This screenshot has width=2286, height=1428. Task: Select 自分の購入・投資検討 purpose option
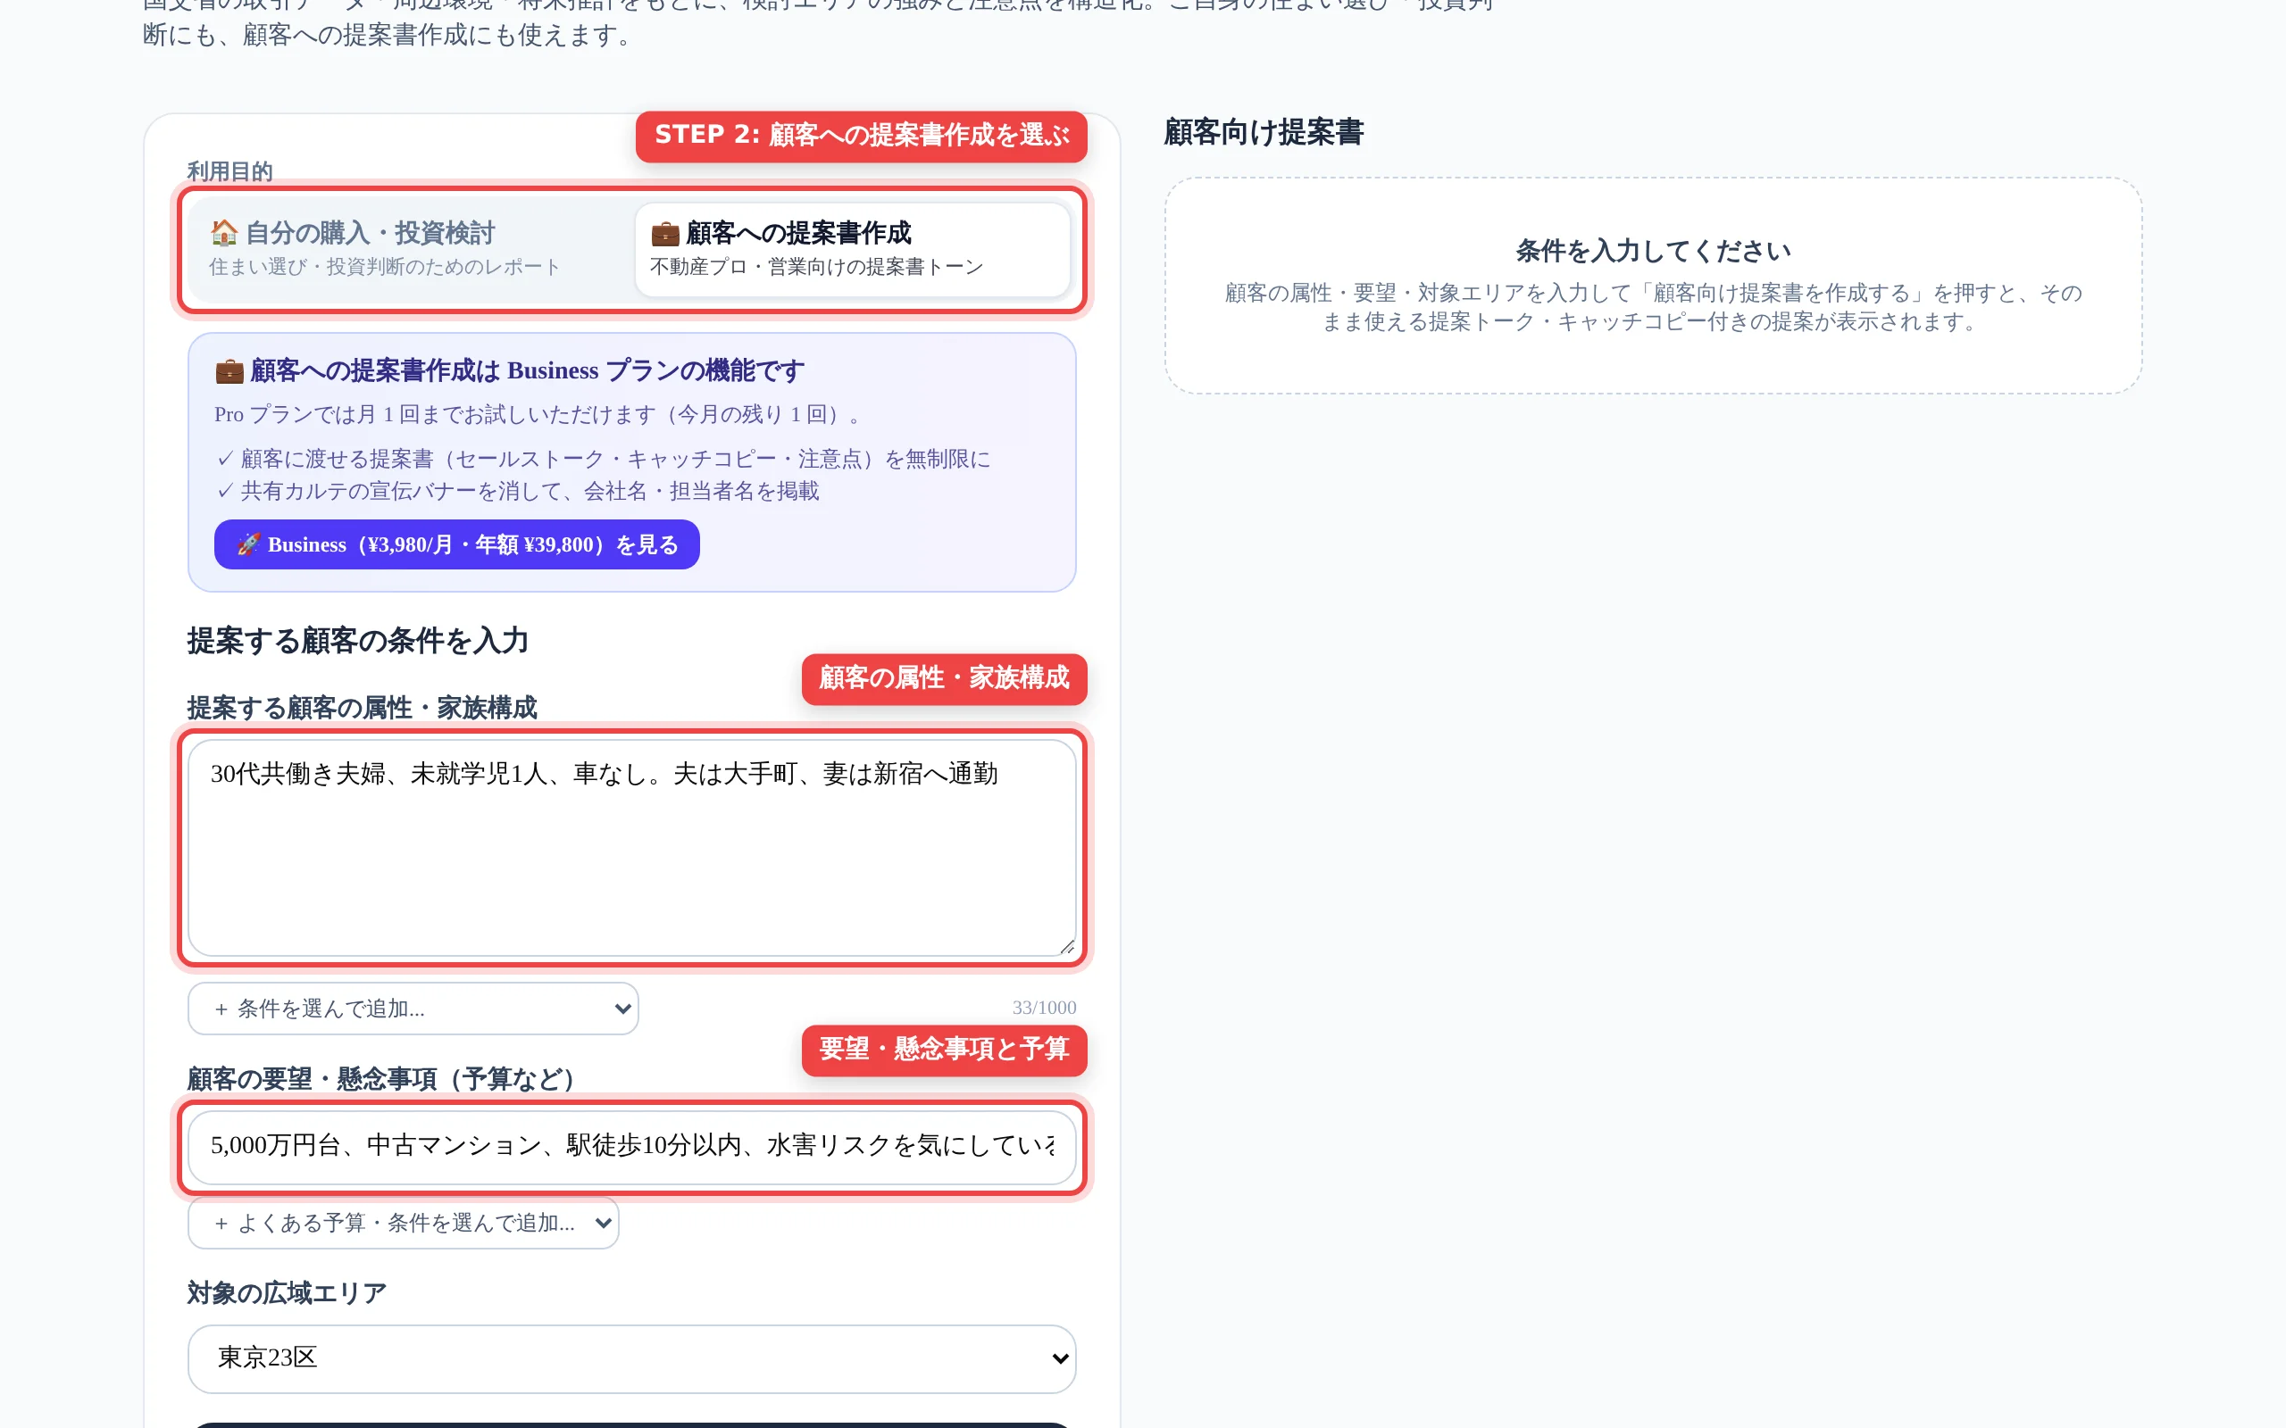point(412,249)
